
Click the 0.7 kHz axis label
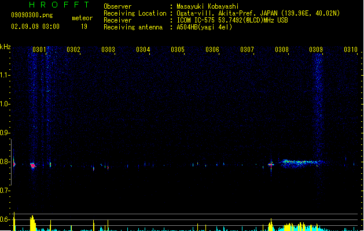5,191
